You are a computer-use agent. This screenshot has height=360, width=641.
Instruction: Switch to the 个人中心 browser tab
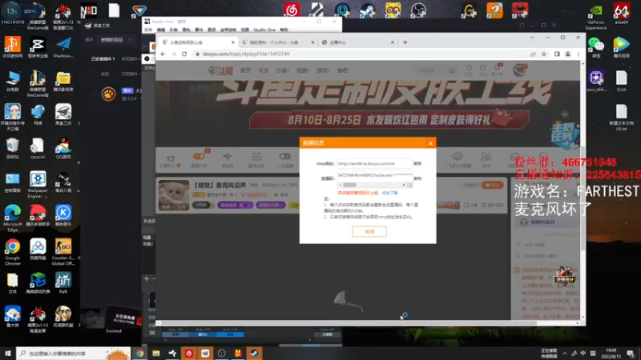tap(278, 42)
